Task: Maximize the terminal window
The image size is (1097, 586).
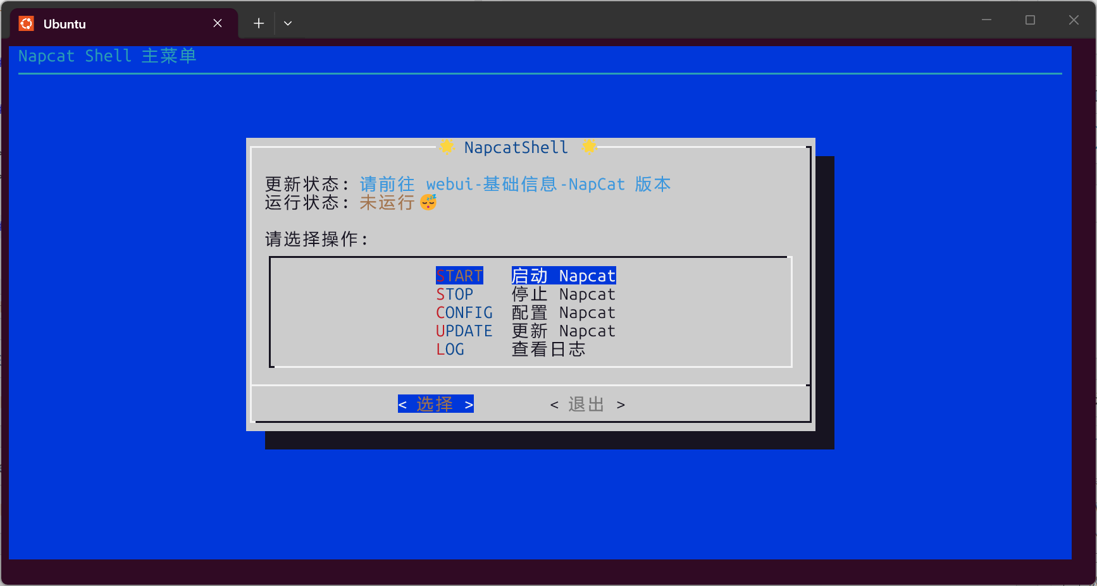Action: click(x=1030, y=20)
